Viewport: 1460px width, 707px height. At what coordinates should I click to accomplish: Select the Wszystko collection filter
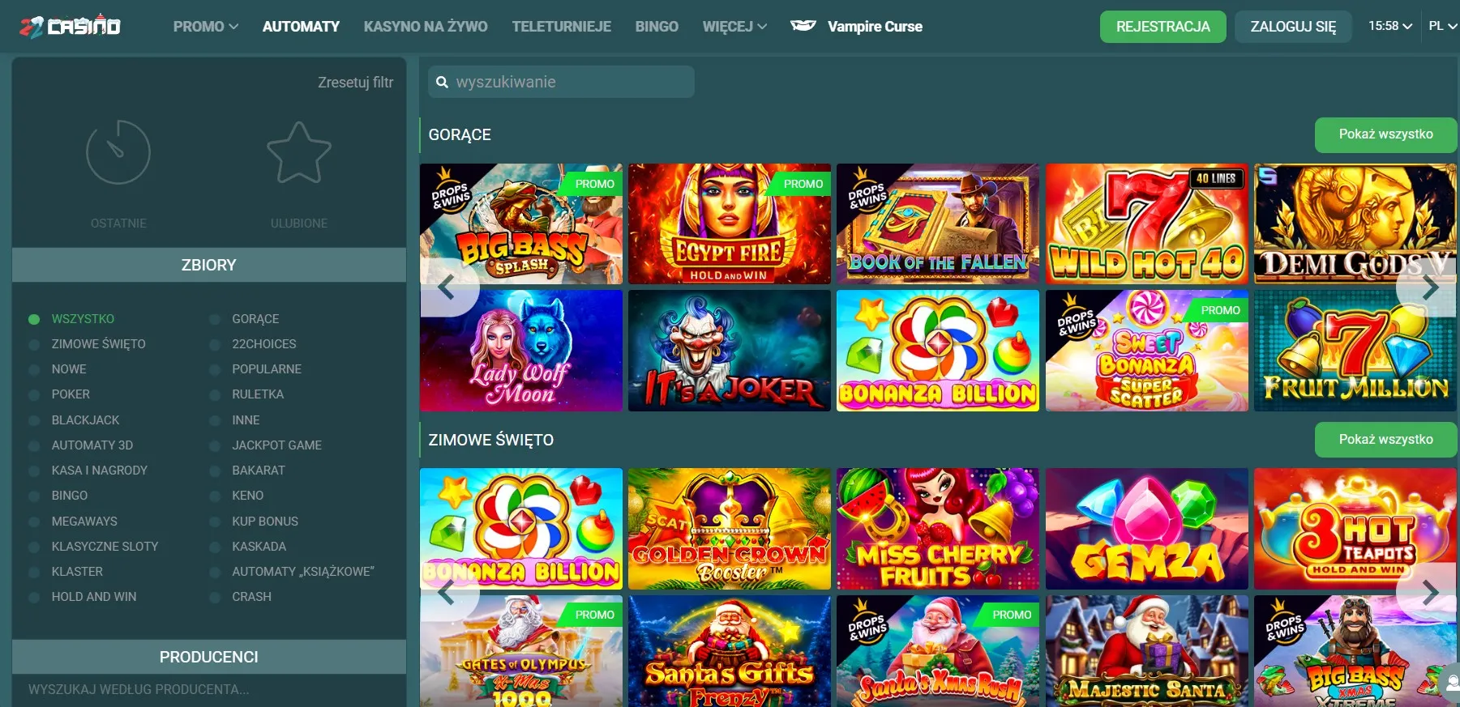(x=82, y=319)
